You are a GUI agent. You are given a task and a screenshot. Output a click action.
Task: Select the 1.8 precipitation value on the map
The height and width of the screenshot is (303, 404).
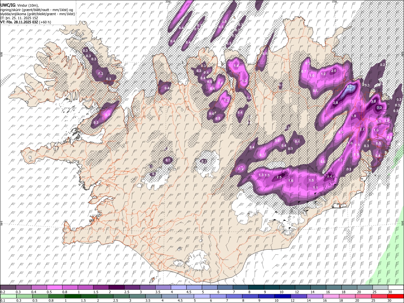350,143
